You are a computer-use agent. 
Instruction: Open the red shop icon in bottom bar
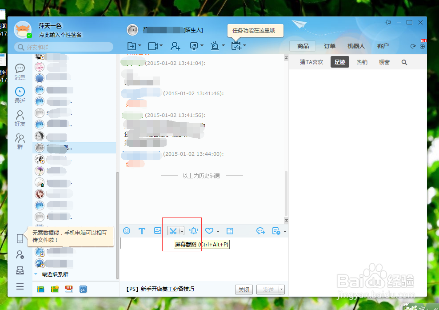pyautogui.click(x=69, y=289)
